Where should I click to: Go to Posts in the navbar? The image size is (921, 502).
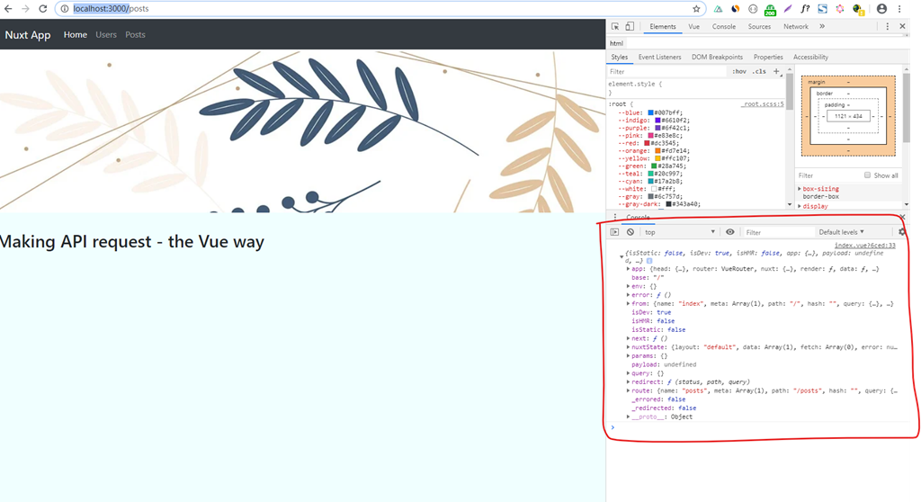coord(135,35)
